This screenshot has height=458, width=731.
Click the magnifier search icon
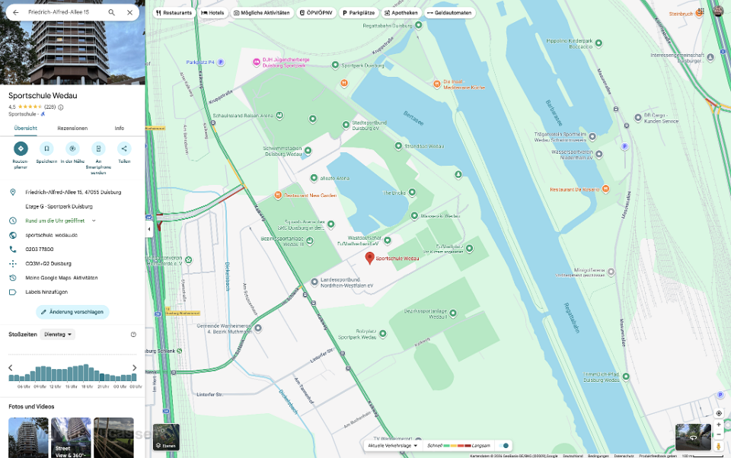[x=112, y=13]
